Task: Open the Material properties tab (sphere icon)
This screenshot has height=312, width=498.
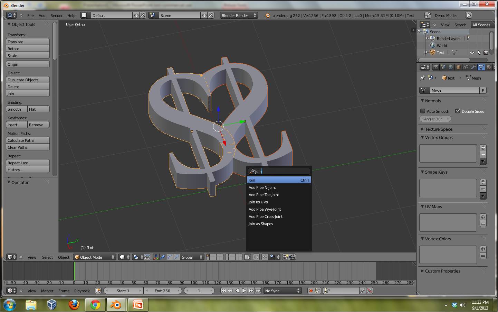Action: pos(489,67)
